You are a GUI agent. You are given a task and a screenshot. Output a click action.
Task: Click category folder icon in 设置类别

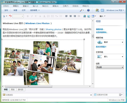(4, 95)
